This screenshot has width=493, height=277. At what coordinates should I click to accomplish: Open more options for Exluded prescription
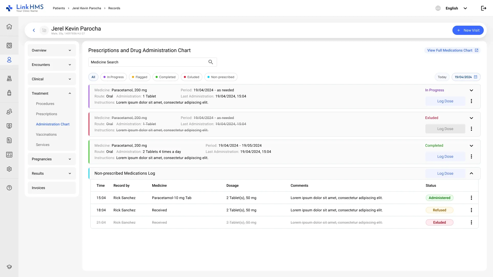[471, 129]
